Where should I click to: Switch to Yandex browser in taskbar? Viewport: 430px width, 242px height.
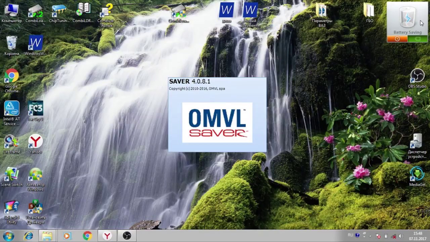[x=107, y=236]
